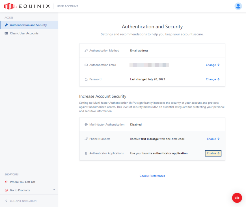
Task: Change the Authentication Email
Action: point(213,65)
